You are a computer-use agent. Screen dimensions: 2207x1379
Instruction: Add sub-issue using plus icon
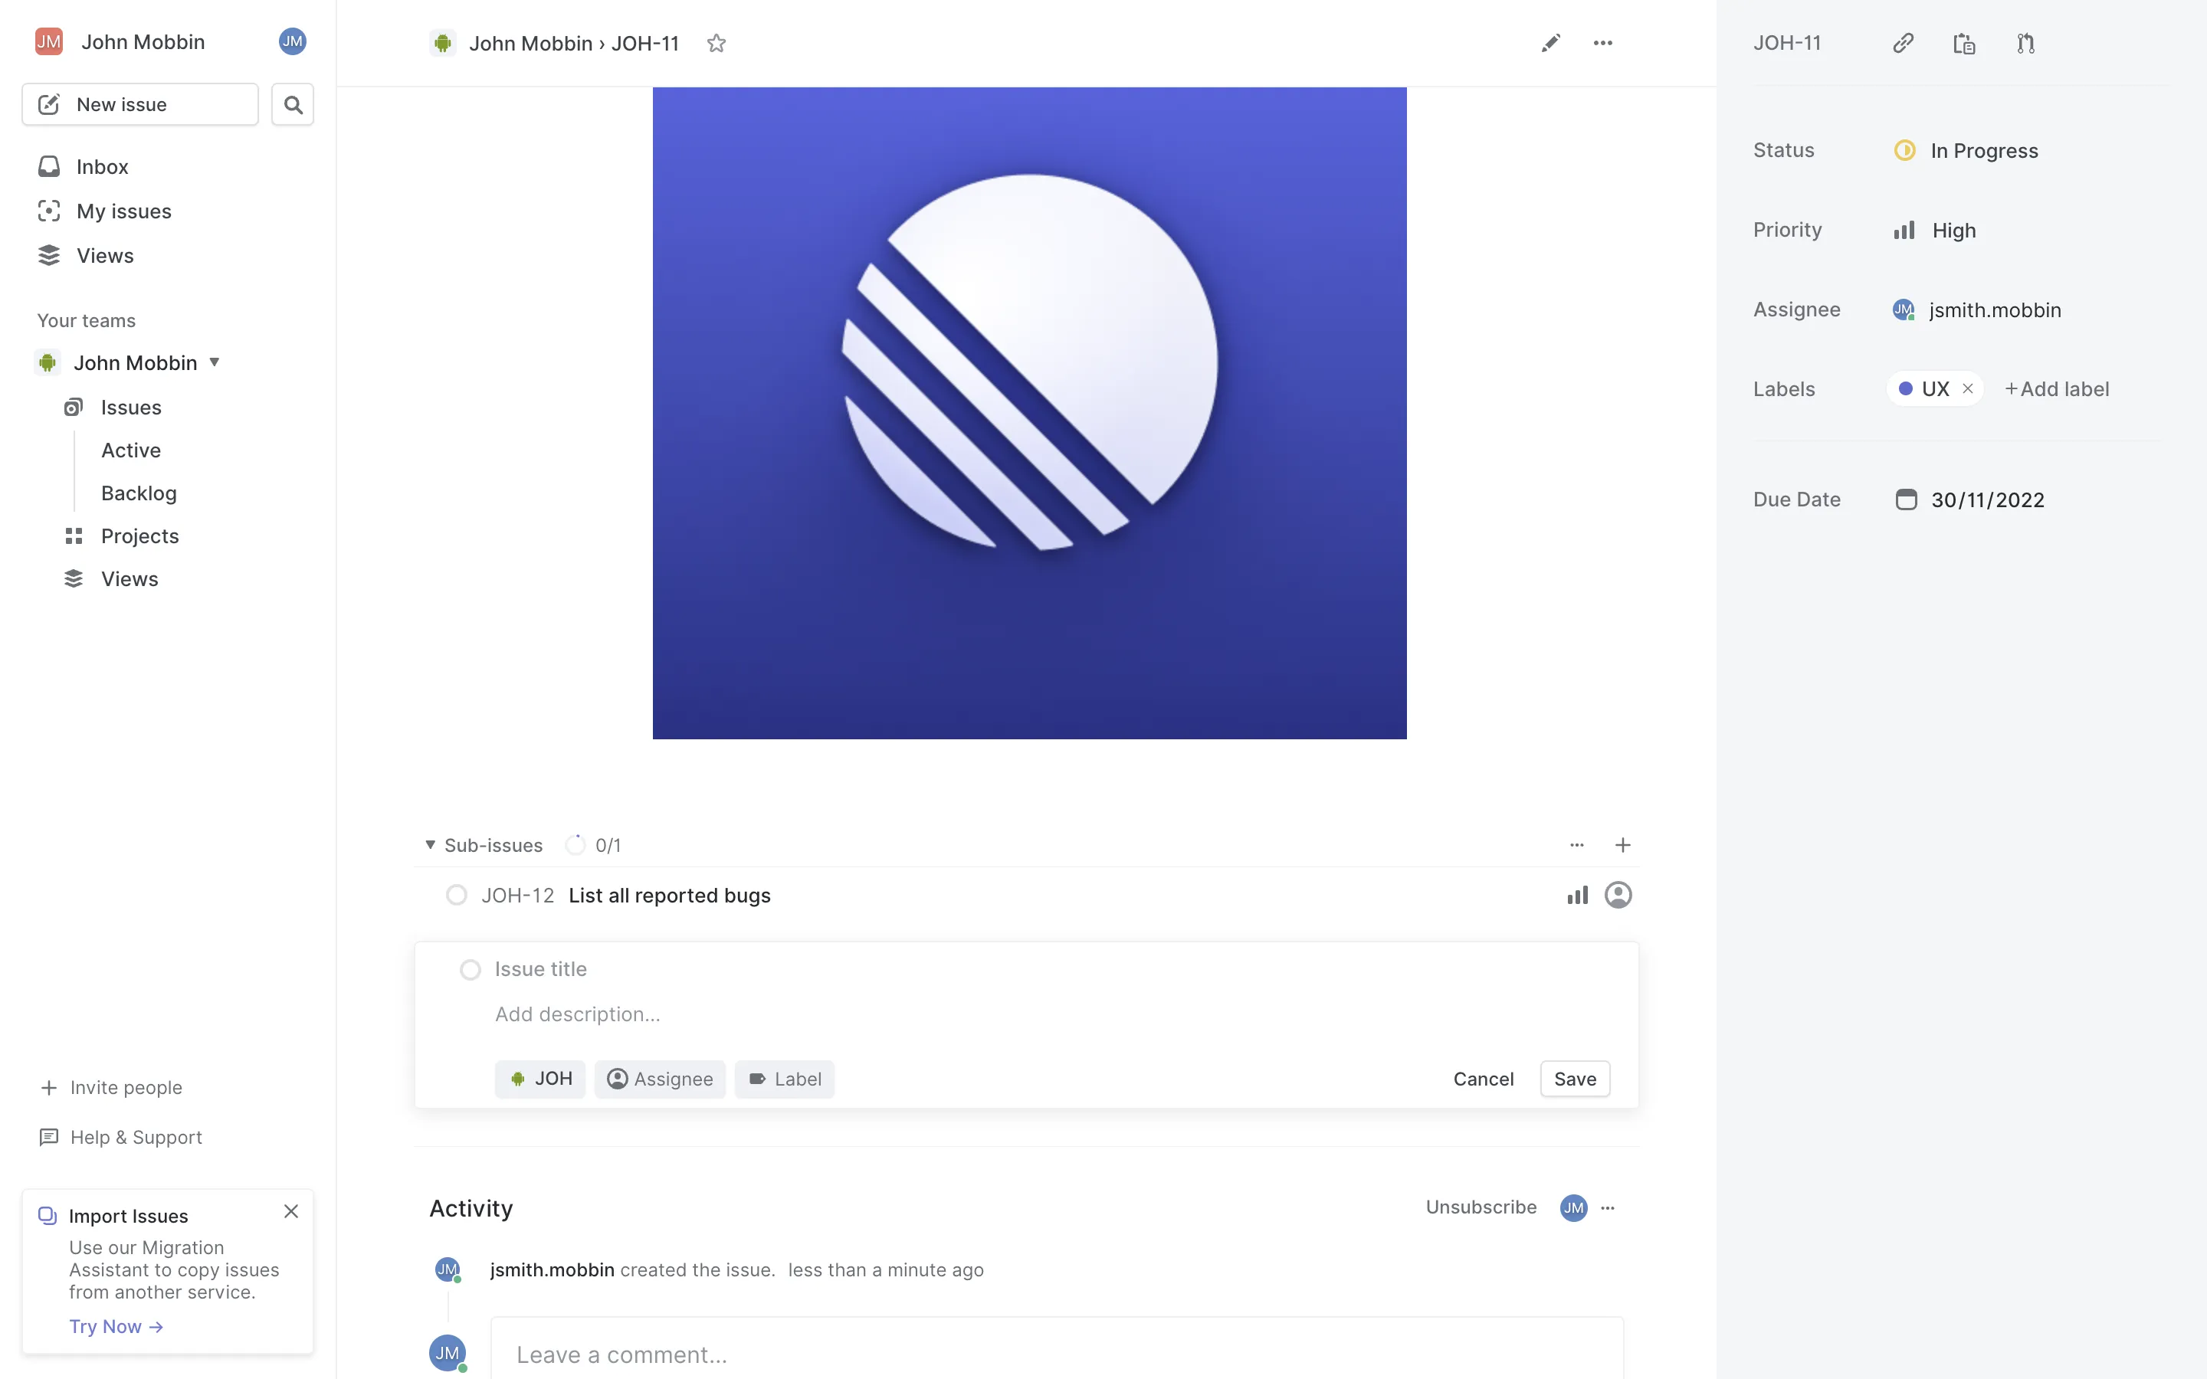(1622, 844)
